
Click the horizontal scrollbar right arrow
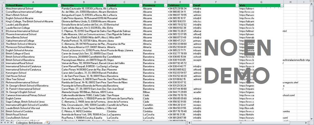click(306, 123)
